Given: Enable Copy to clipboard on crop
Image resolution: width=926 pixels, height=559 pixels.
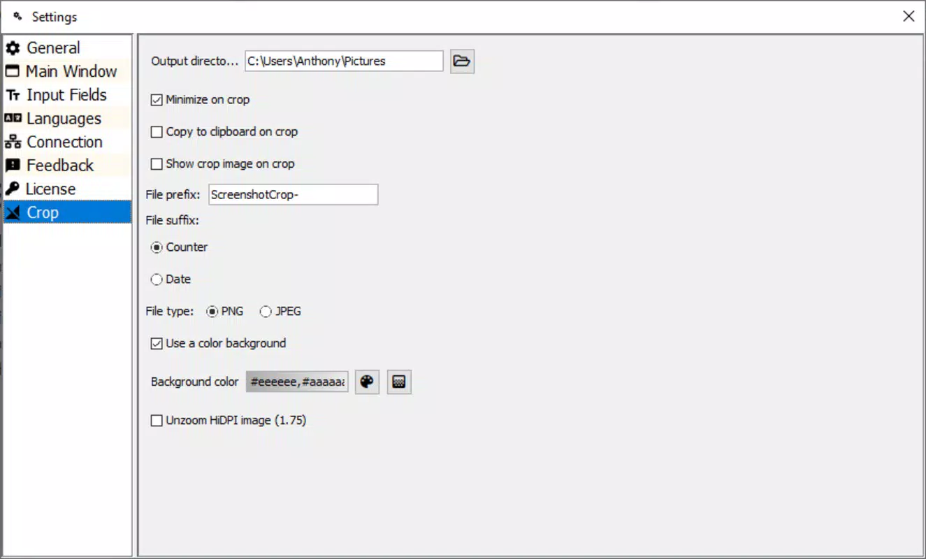Looking at the screenshot, I should tap(157, 132).
